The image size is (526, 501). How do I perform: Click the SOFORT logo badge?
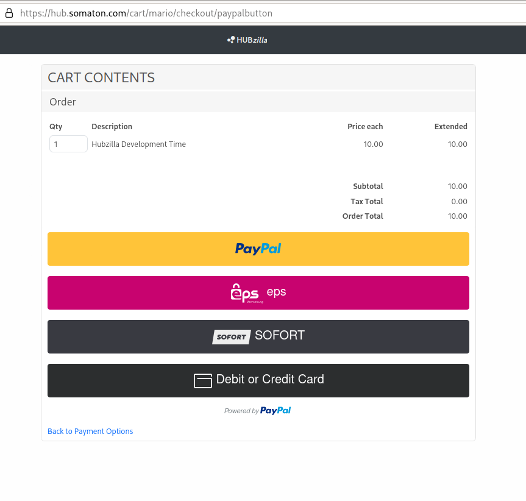[x=232, y=337]
